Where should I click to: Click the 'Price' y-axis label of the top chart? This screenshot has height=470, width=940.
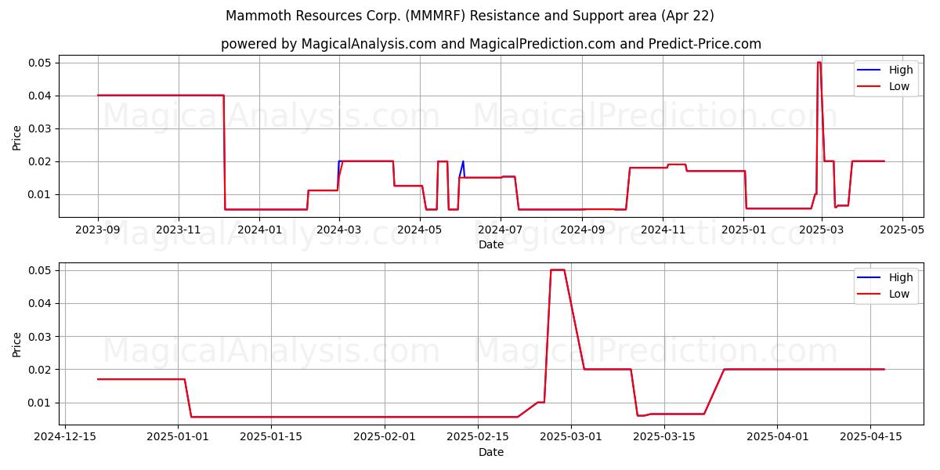coord(17,136)
